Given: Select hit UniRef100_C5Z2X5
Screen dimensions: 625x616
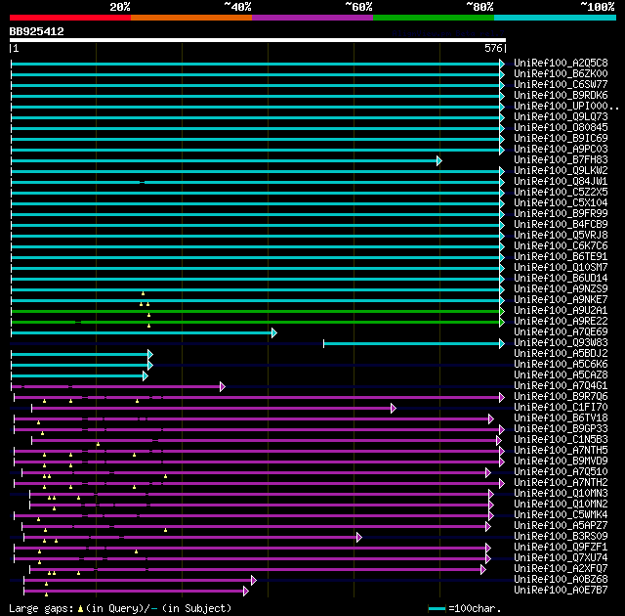Looking at the screenshot, I should [561, 193].
